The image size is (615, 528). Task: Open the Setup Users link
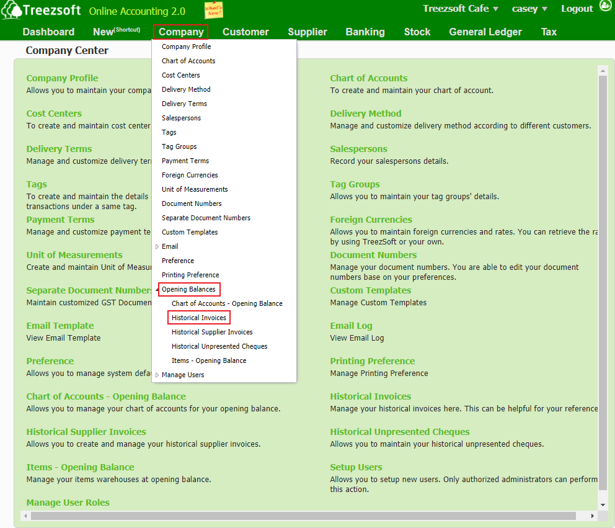coord(356,467)
